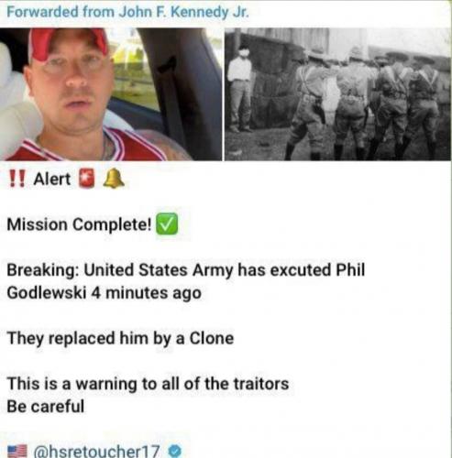Screen dimensions: 452x458
Task: Click the double red exclamation mark emoji
Action: click(17, 179)
